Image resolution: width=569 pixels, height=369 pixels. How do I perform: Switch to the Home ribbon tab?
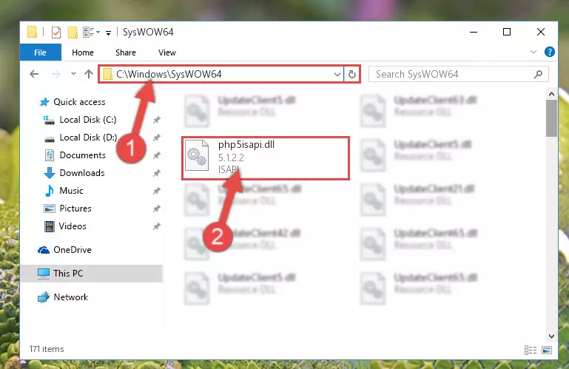pyautogui.click(x=83, y=53)
